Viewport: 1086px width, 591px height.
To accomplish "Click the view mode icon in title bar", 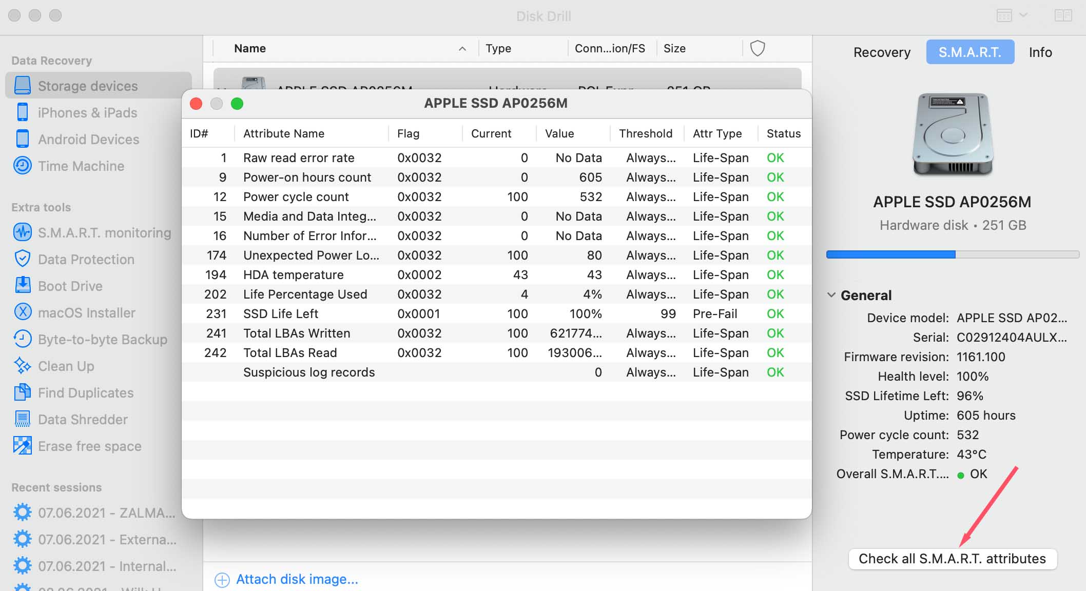I will (x=1004, y=15).
